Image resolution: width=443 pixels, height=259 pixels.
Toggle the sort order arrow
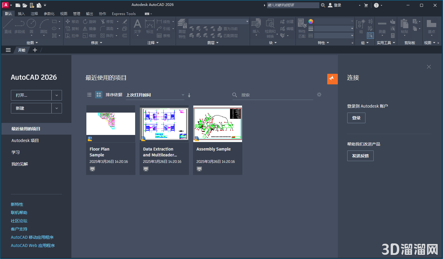[x=189, y=95]
